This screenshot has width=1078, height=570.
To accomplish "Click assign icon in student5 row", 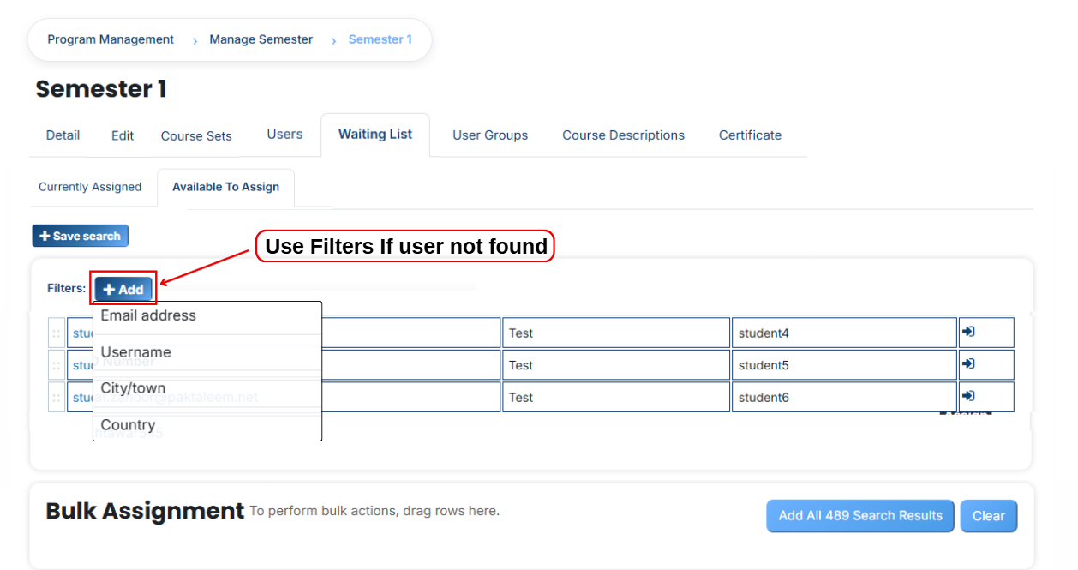I will (x=968, y=363).
